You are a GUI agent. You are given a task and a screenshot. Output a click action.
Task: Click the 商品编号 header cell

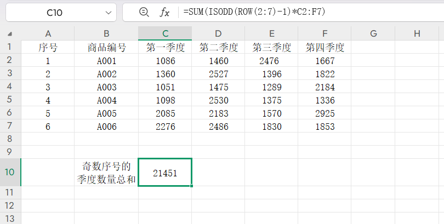click(x=106, y=48)
